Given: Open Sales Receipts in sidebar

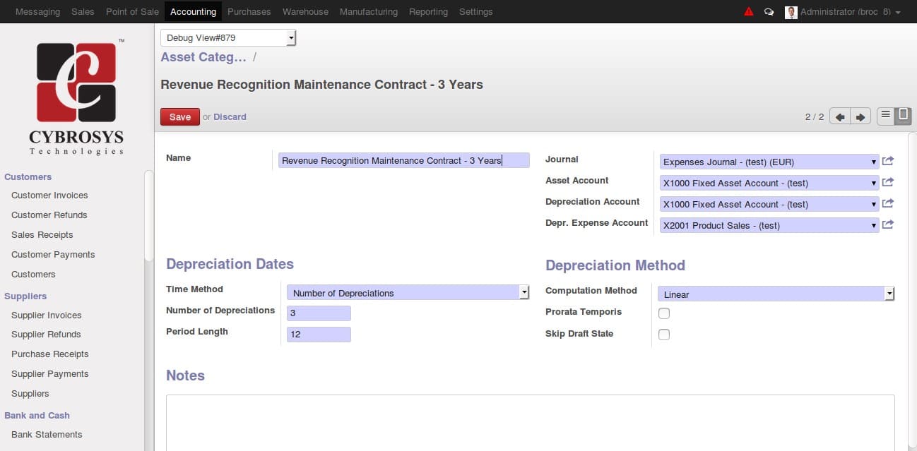Looking at the screenshot, I should pyautogui.click(x=42, y=235).
